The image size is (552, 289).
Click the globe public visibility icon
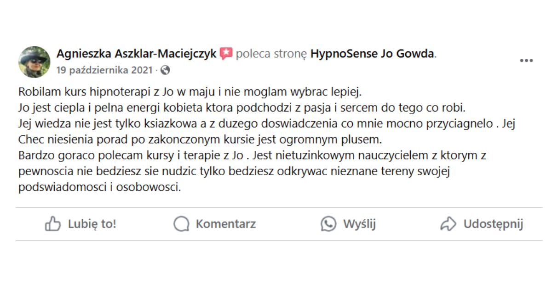166,70
